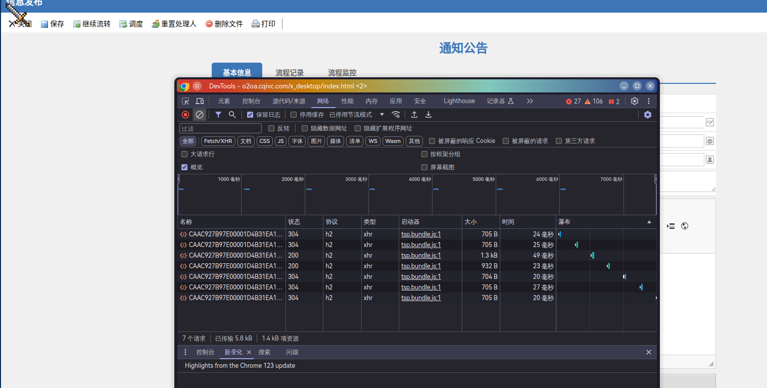This screenshot has height=388, width=767.
Task: Filter requests by Fetch/XHR
Action: click(218, 141)
